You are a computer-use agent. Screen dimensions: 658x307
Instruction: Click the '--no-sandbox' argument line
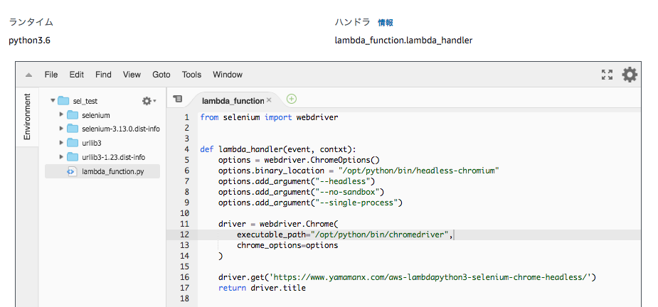[302, 192]
